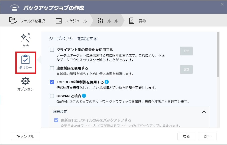Click the スケジュール calendar icon

(59, 20)
